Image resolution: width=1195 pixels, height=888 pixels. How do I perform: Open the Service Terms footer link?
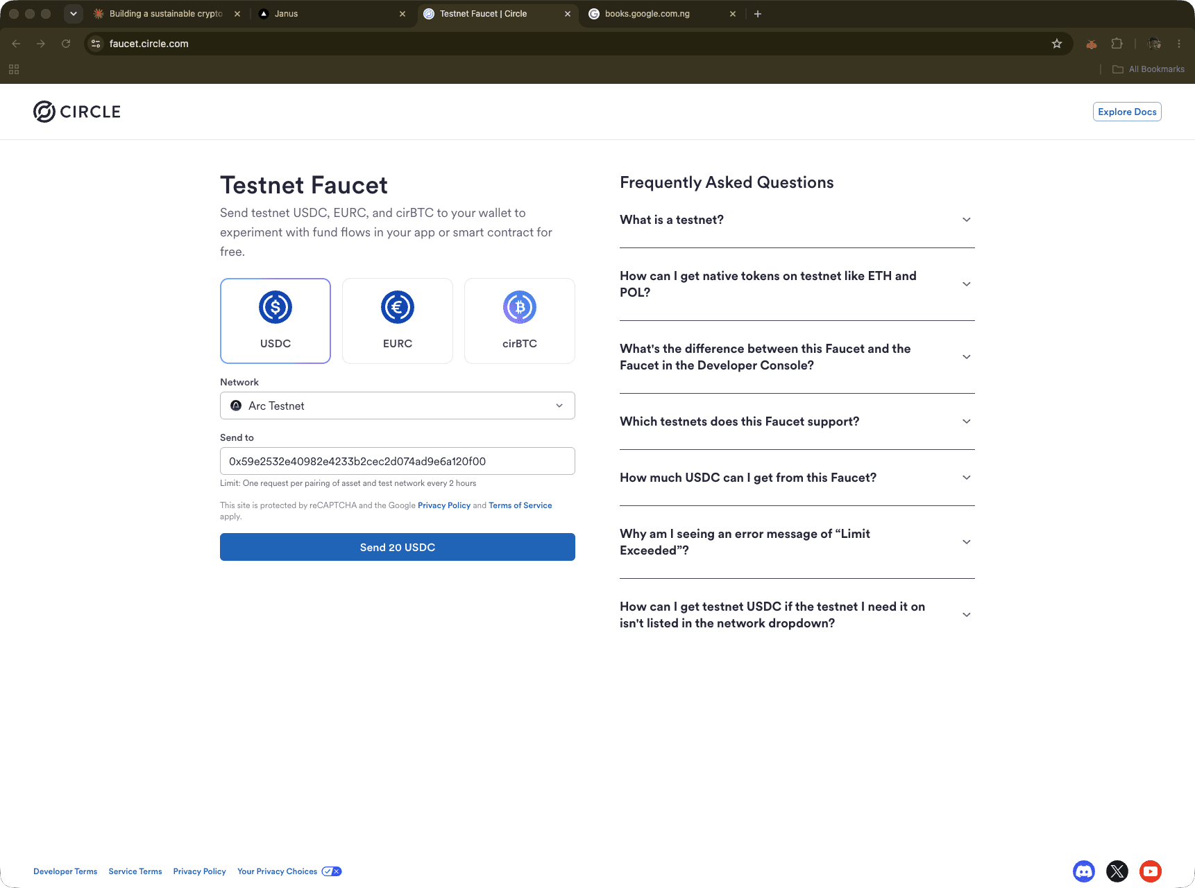click(x=135, y=871)
